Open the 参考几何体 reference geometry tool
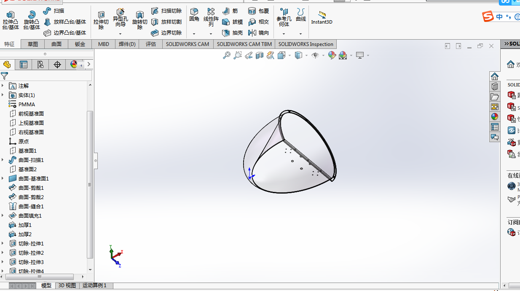Image resolution: width=520 pixels, height=291 pixels. [x=284, y=18]
